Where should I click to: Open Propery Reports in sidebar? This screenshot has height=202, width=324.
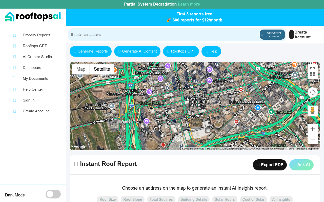click(x=36, y=35)
